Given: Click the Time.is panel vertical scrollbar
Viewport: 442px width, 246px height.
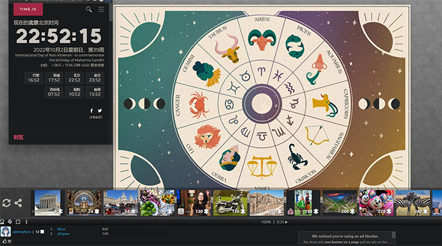Looking at the screenshot, I should pyautogui.click(x=110, y=11).
